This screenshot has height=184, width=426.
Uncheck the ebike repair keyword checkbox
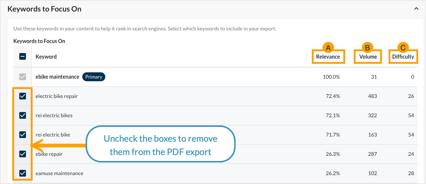coord(23,154)
